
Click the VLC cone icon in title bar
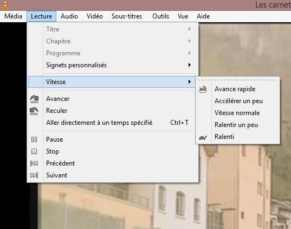pos(5,4)
